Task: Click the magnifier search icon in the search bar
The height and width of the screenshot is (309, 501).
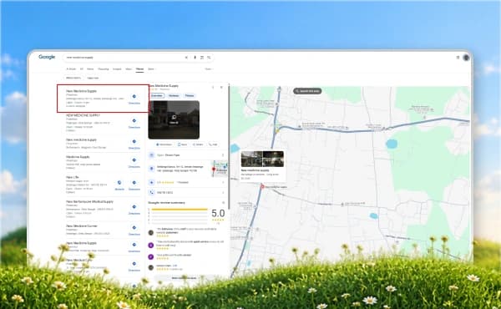Action: pos(209,58)
